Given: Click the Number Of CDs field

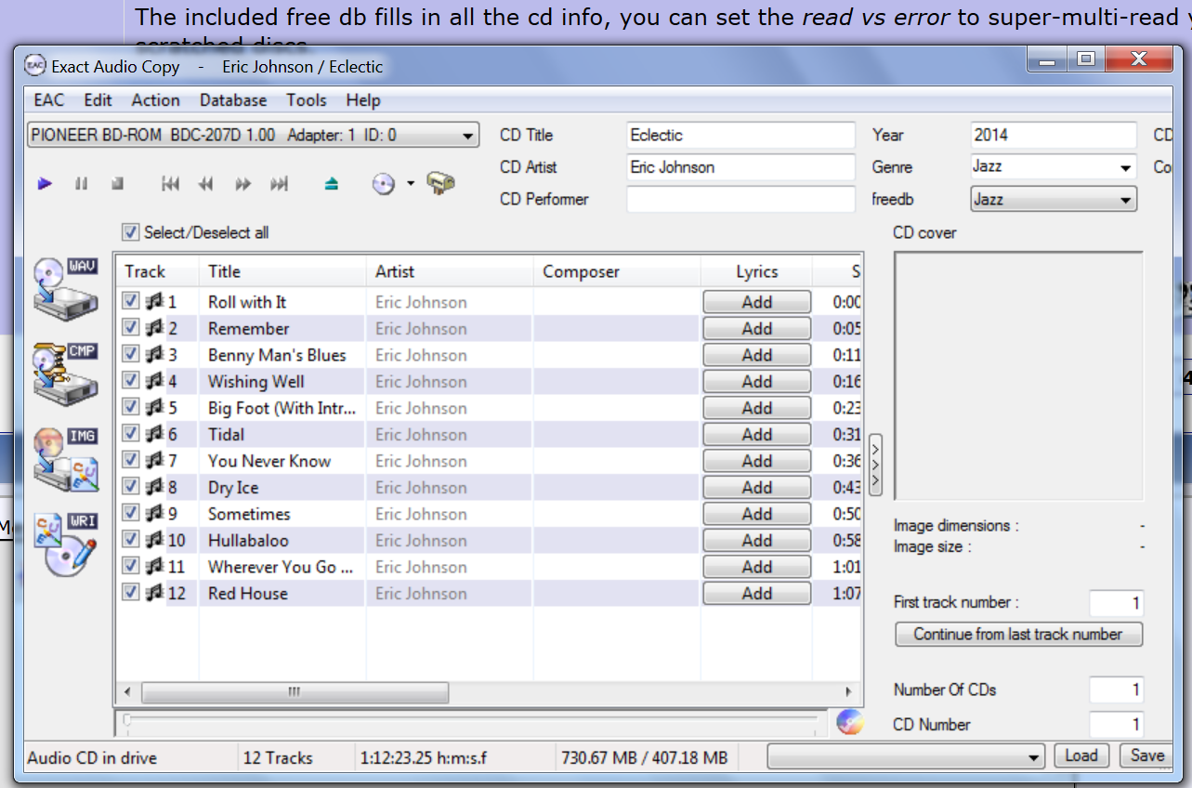Looking at the screenshot, I should pyautogui.click(x=1116, y=689).
